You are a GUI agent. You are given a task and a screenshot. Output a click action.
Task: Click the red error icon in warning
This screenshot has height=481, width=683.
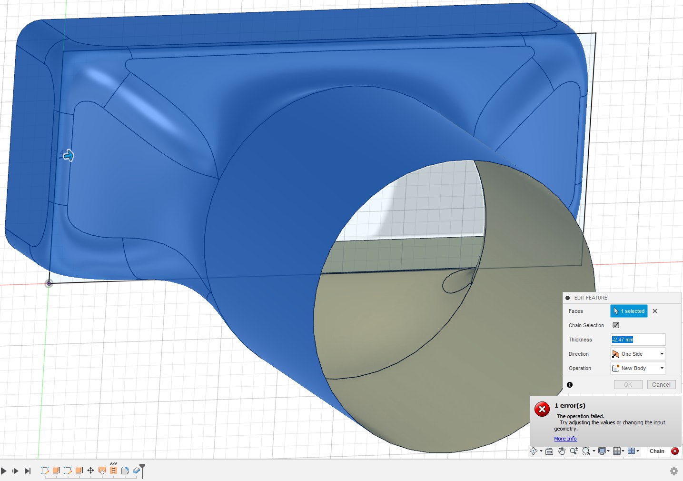(542, 409)
